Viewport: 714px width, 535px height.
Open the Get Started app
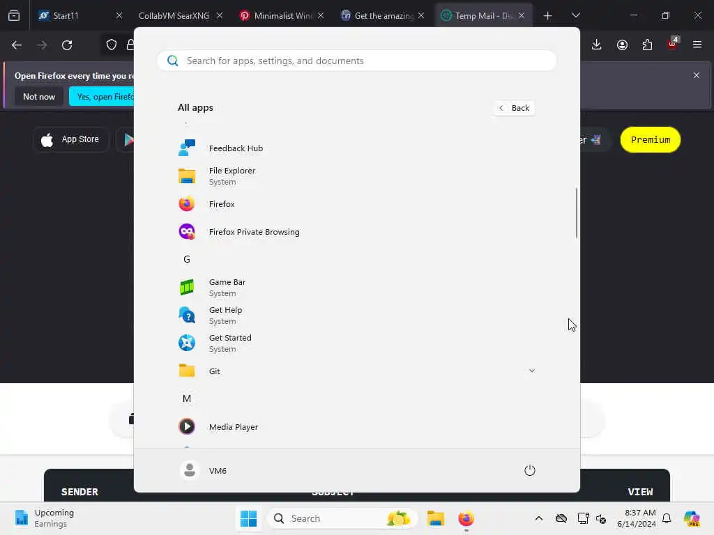coord(356,343)
